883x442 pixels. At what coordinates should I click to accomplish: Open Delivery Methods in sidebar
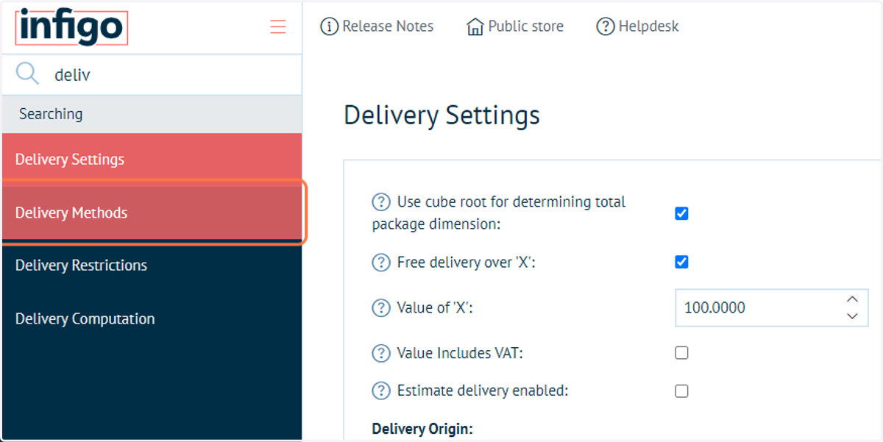click(x=152, y=213)
